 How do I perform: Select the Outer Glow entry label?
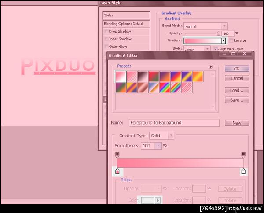pyautogui.click(x=118, y=47)
